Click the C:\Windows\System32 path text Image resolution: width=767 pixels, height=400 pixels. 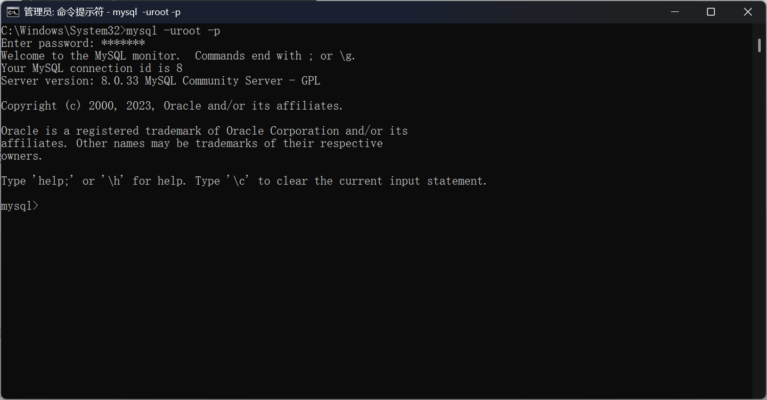[x=59, y=30]
